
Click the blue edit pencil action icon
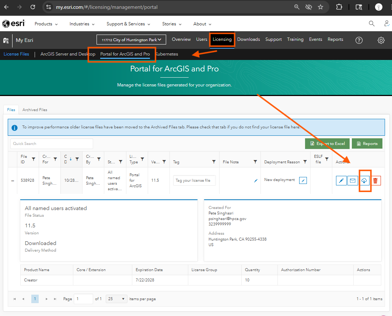coord(341,181)
